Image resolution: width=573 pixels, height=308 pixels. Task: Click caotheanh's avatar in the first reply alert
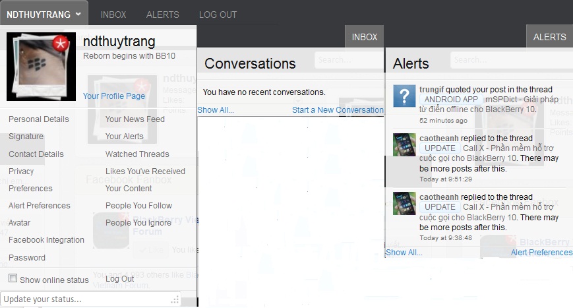pyautogui.click(x=404, y=144)
